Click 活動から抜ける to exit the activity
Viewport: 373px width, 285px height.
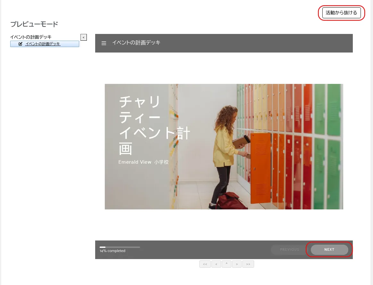tap(341, 13)
